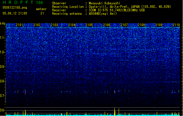Click the 1.1 frequency axis label

click(x=2, y=38)
